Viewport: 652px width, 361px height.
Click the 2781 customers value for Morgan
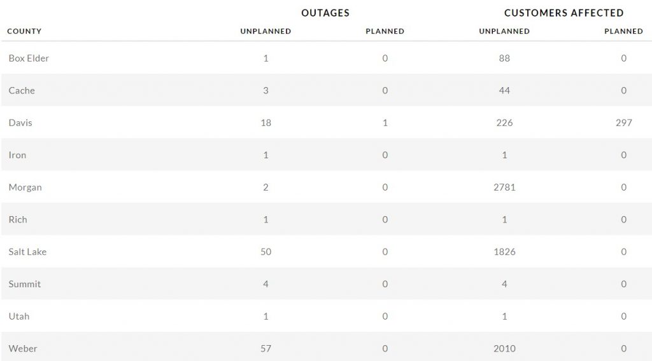[504, 187]
